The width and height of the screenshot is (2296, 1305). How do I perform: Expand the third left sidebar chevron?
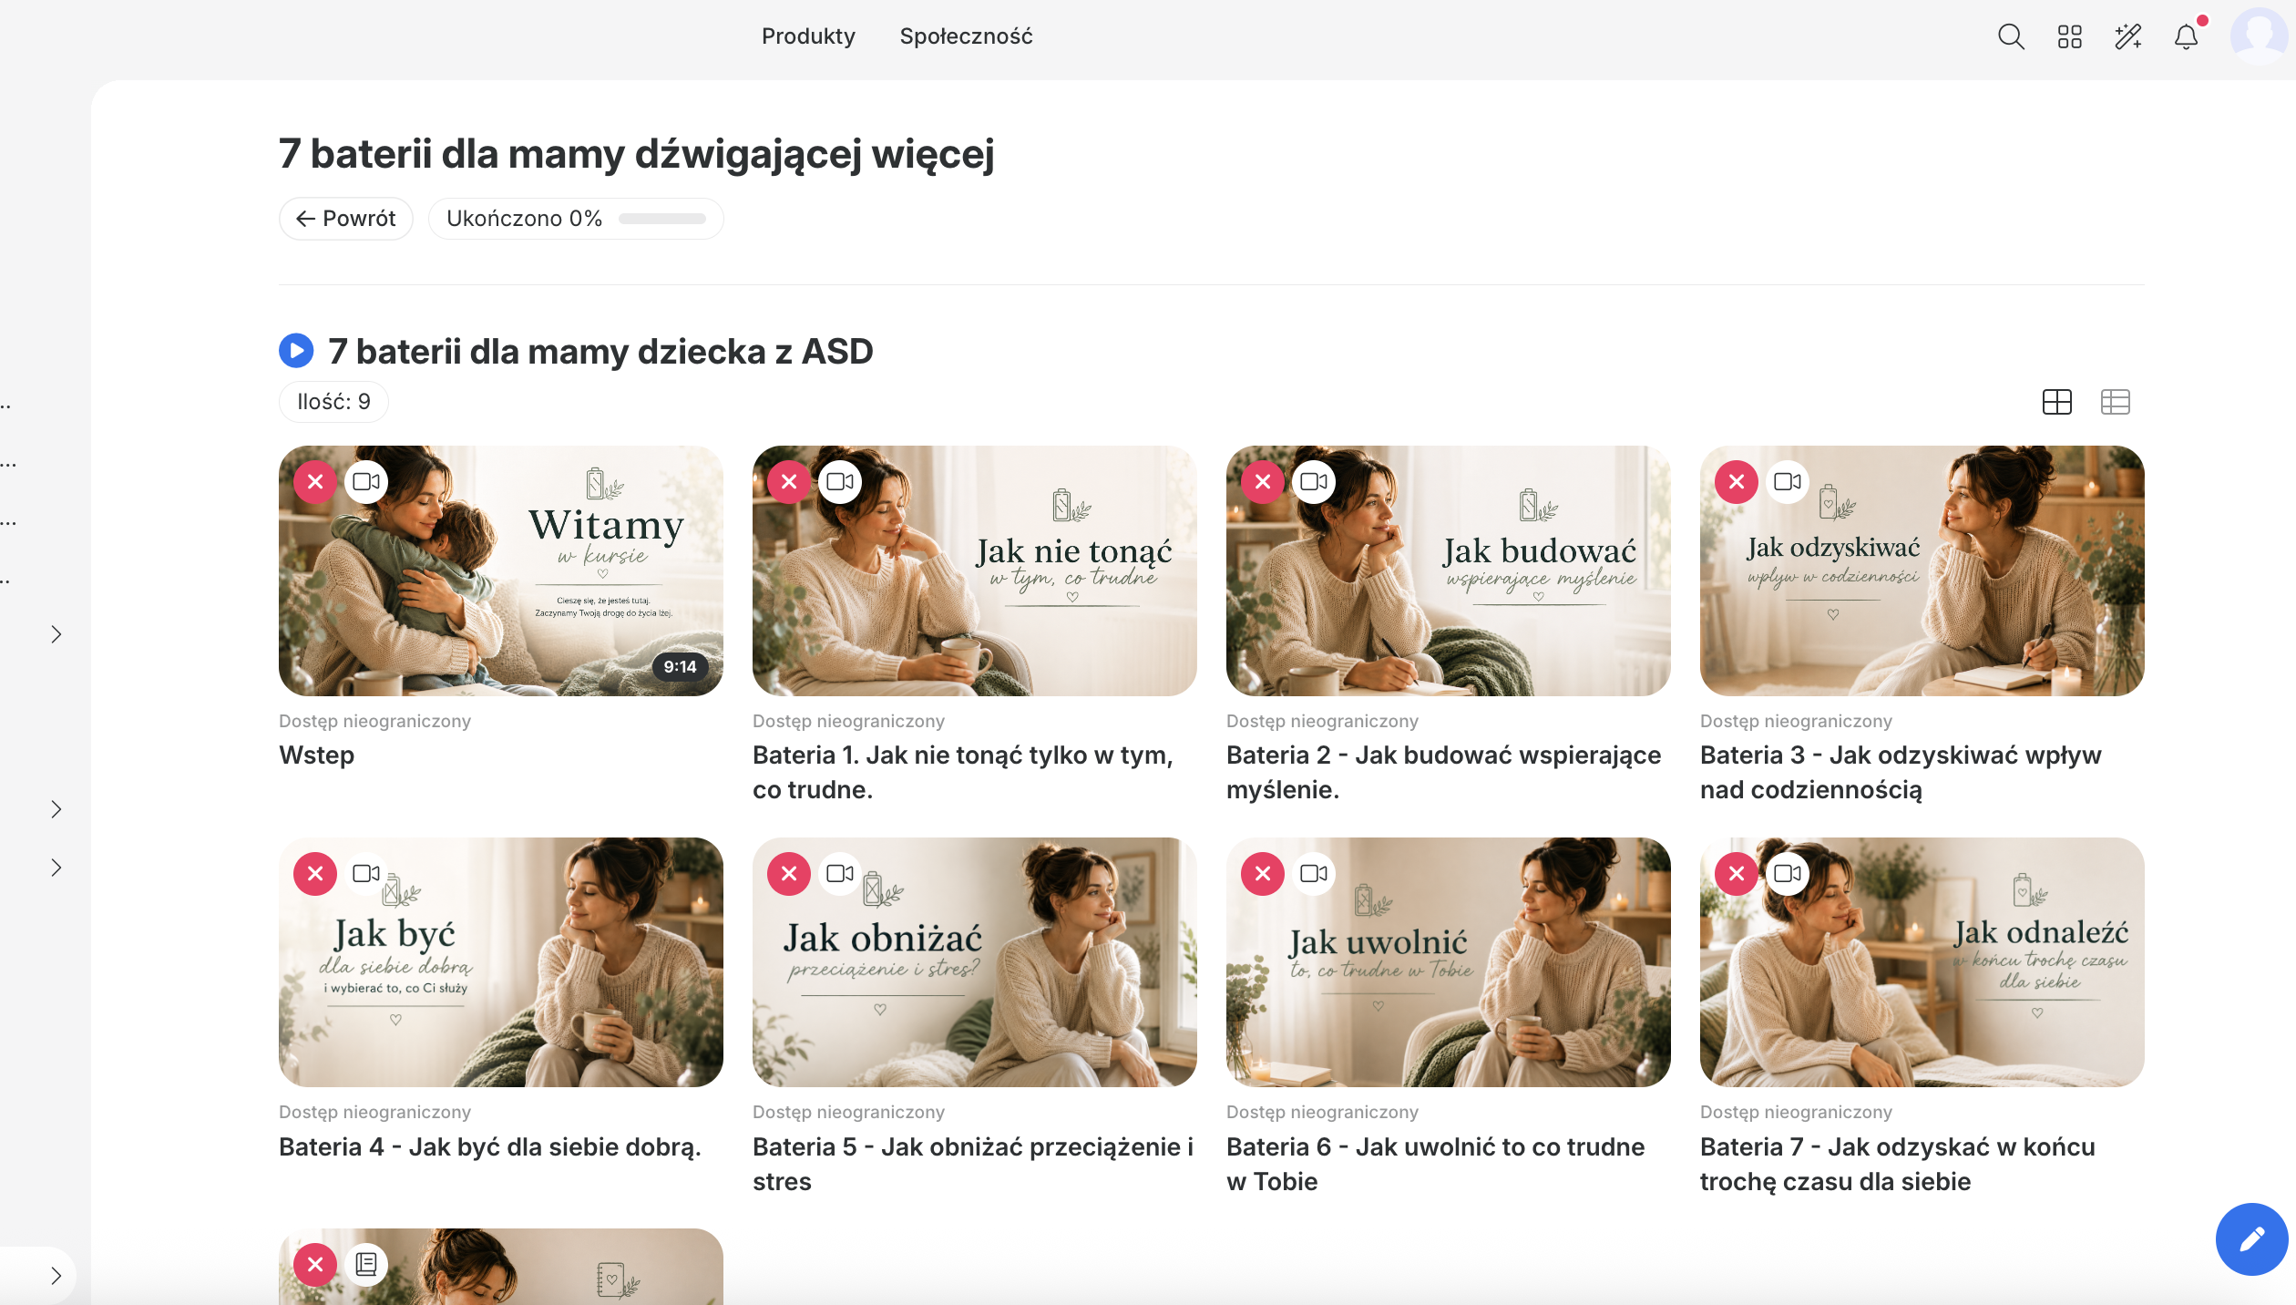(56, 868)
